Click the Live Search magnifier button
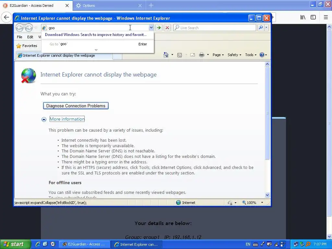332x249 pixels. point(261,28)
